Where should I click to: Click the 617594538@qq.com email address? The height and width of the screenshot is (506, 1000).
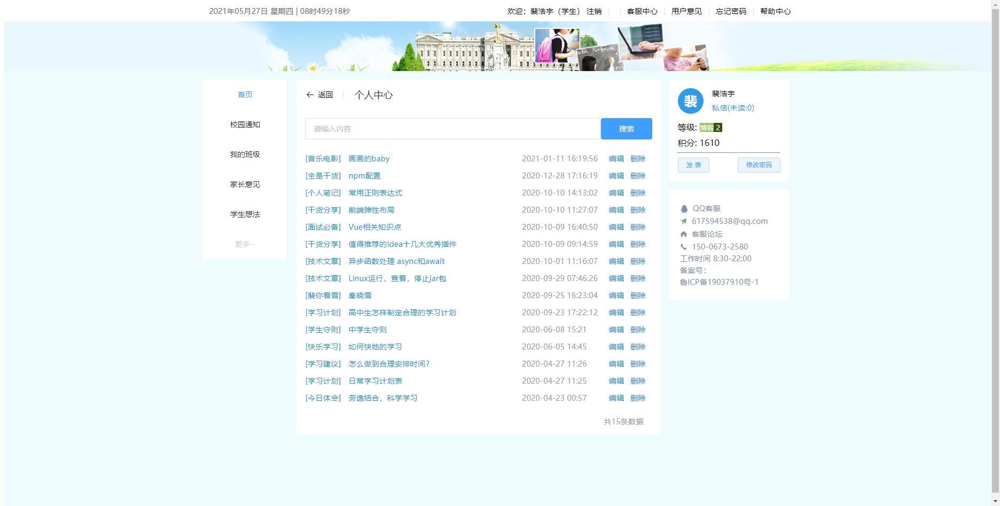pyautogui.click(x=730, y=221)
